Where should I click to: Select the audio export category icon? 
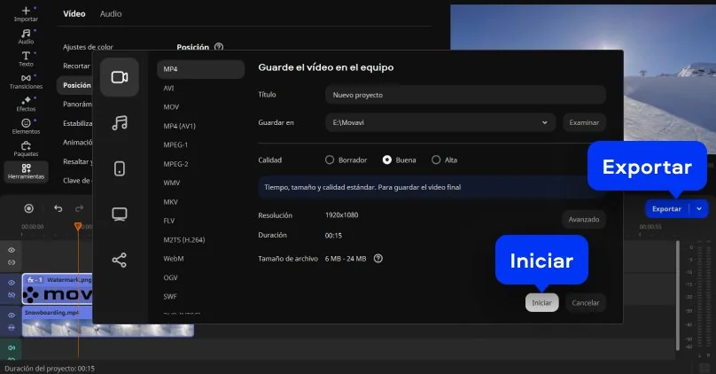click(119, 123)
